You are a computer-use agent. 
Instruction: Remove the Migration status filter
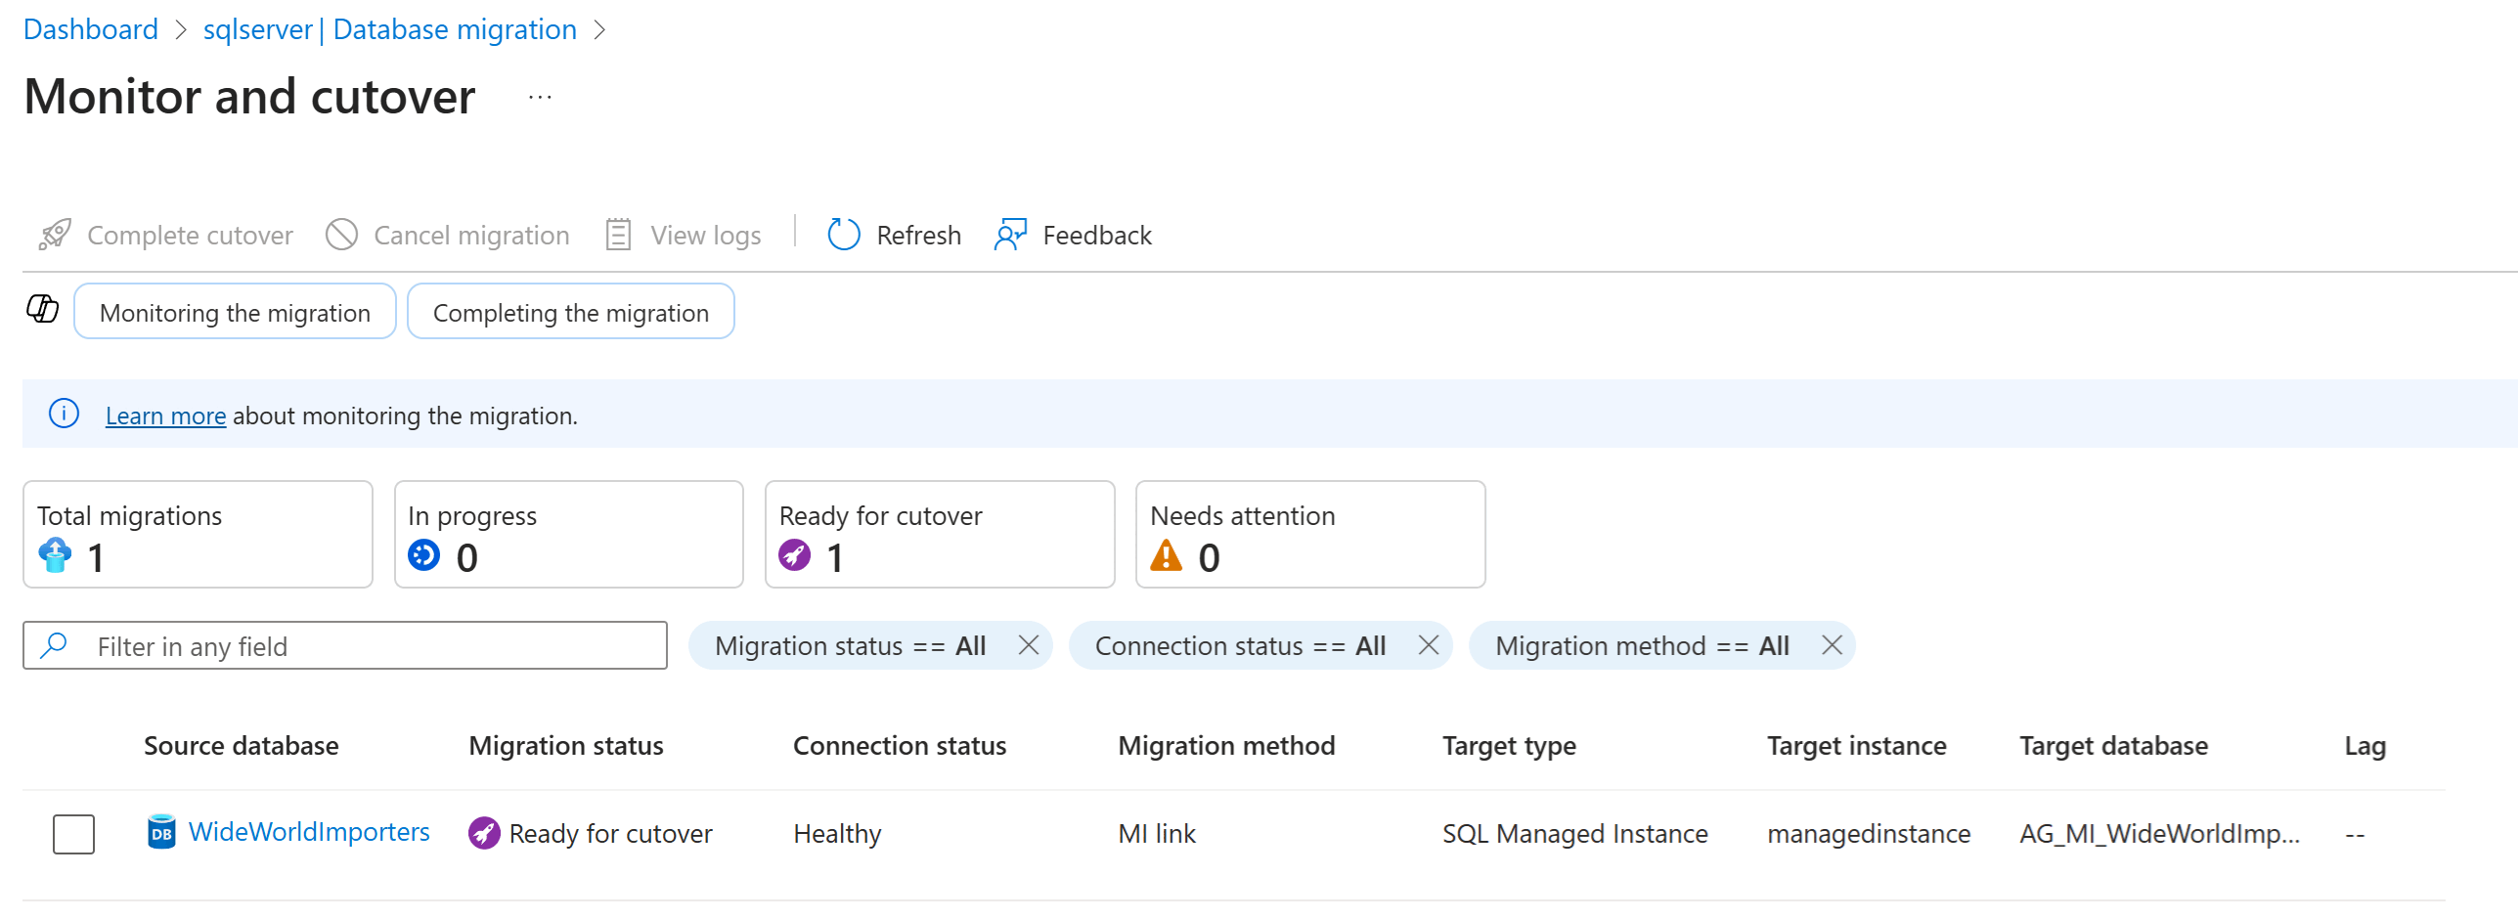click(x=1028, y=645)
